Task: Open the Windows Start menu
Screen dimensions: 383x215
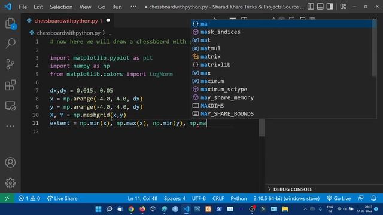Action: coord(98,209)
